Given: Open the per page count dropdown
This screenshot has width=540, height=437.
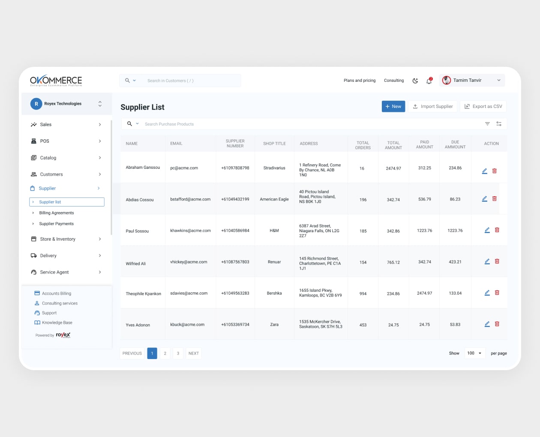Looking at the screenshot, I should [475, 353].
